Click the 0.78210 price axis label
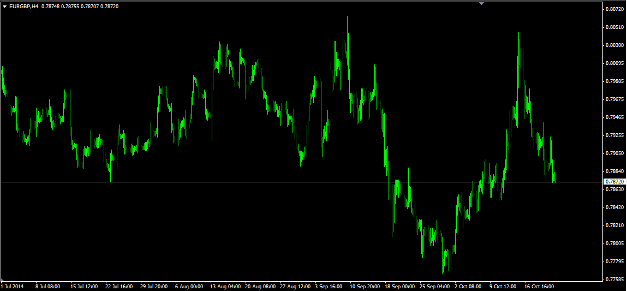This screenshot has height=291, width=627. coord(614,225)
